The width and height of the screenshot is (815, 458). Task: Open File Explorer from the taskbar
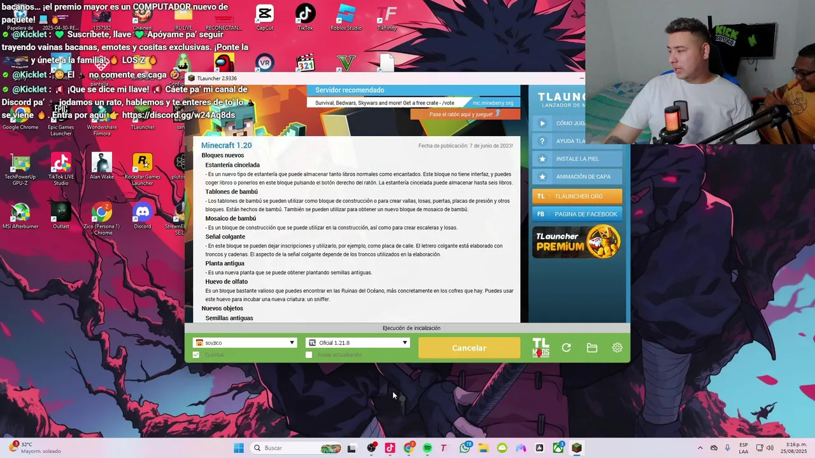click(483, 448)
